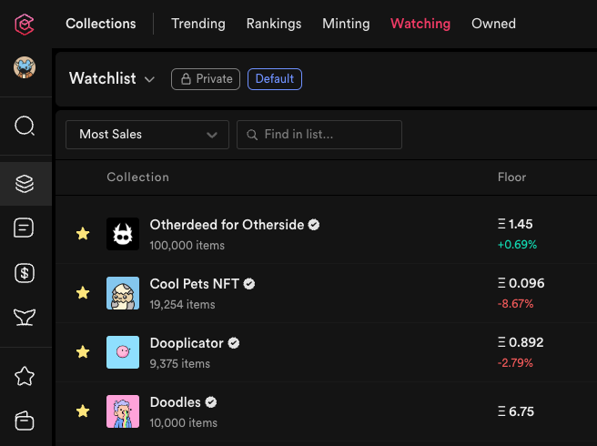Unstar Otherdeed for Otherside
Viewport: 597px width, 446px height.
[x=83, y=234]
